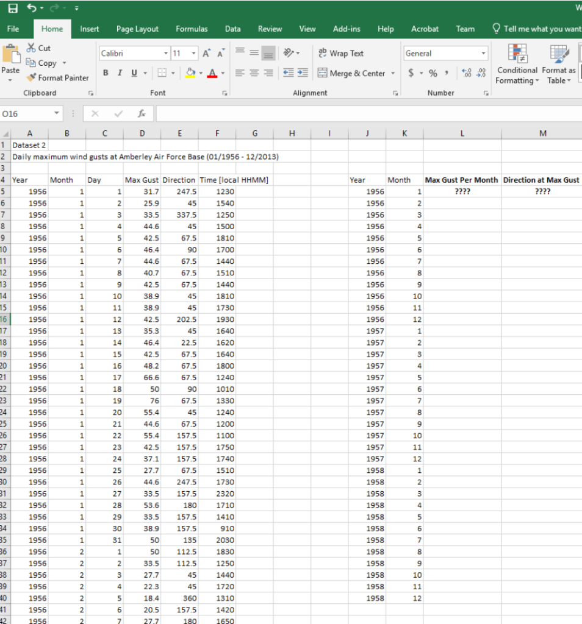
Task: Open Alignment group dialog launcher
Action: coord(395,93)
